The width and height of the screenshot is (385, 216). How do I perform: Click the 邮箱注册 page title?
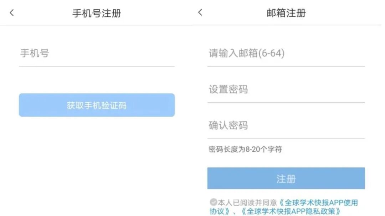pos(286,13)
